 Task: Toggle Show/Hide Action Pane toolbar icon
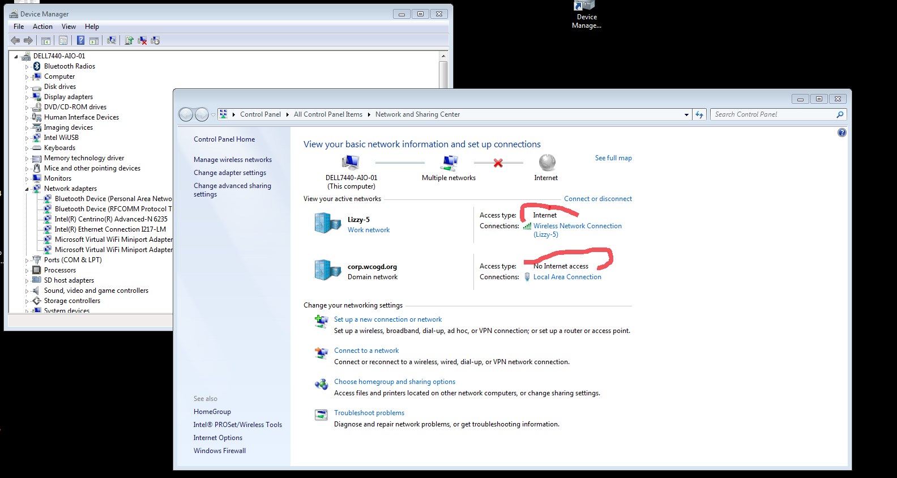[94, 40]
